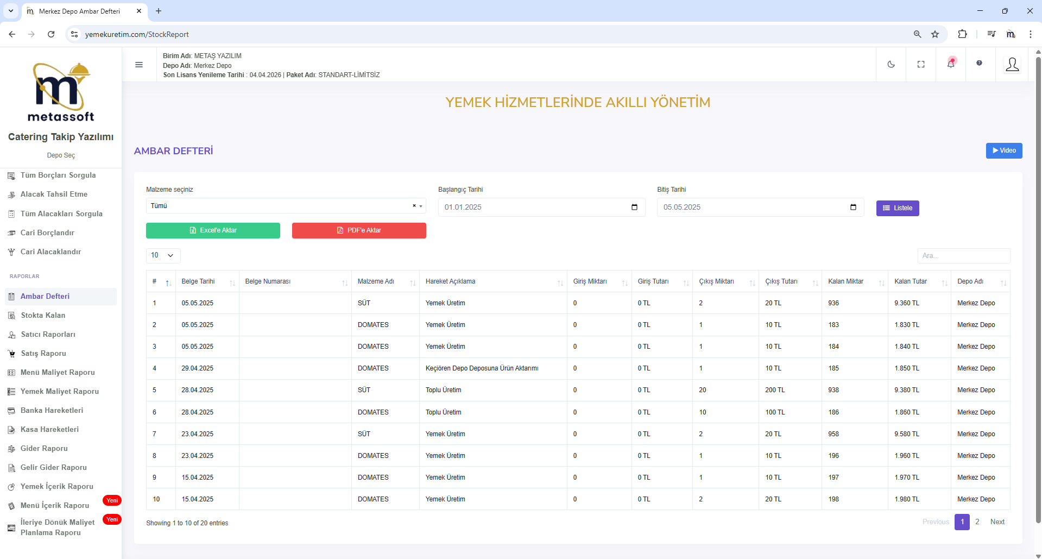Image resolution: width=1042 pixels, height=559 pixels.
Task: Sort by Giriş Miktarı column
Action: pos(599,281)
